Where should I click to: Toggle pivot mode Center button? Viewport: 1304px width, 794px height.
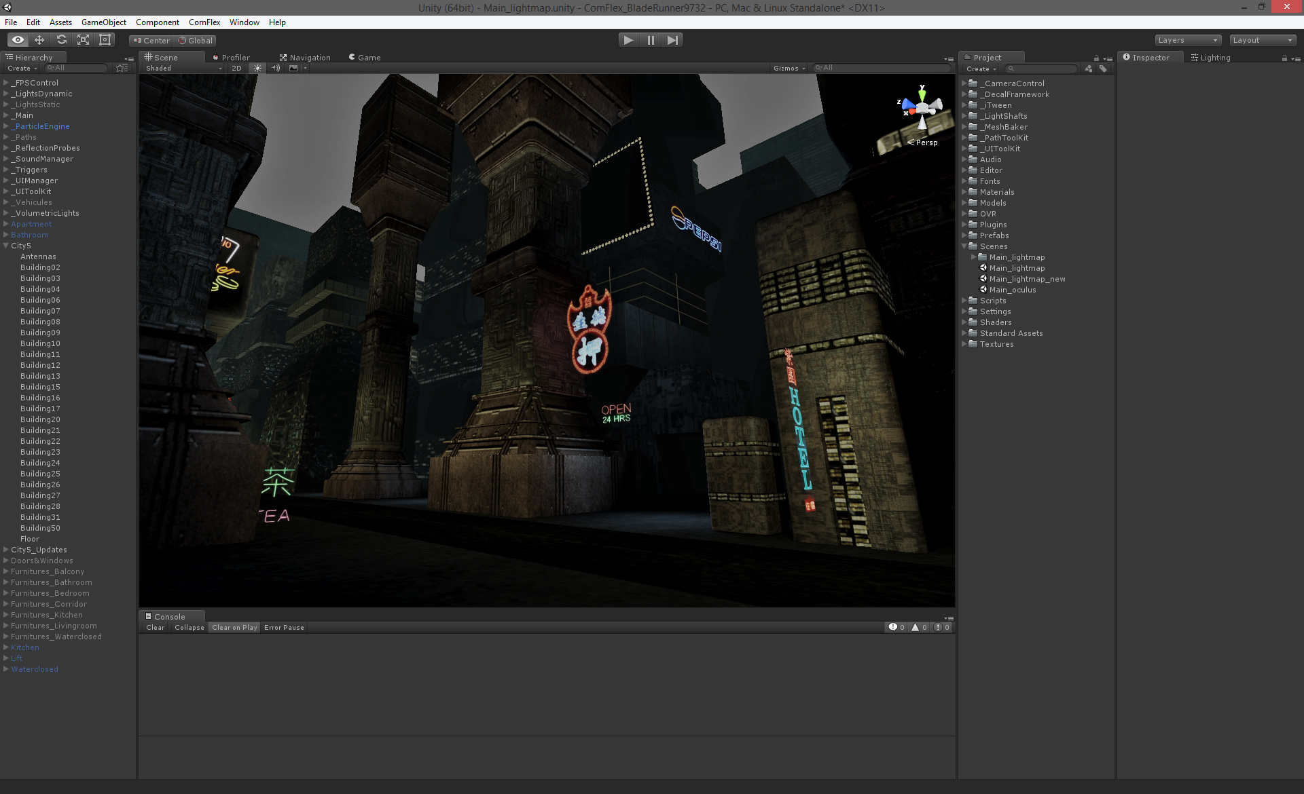coord(151,41)
